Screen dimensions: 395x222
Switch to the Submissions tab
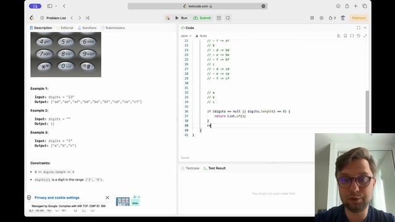pyautogui.click(x=113, y=28)
